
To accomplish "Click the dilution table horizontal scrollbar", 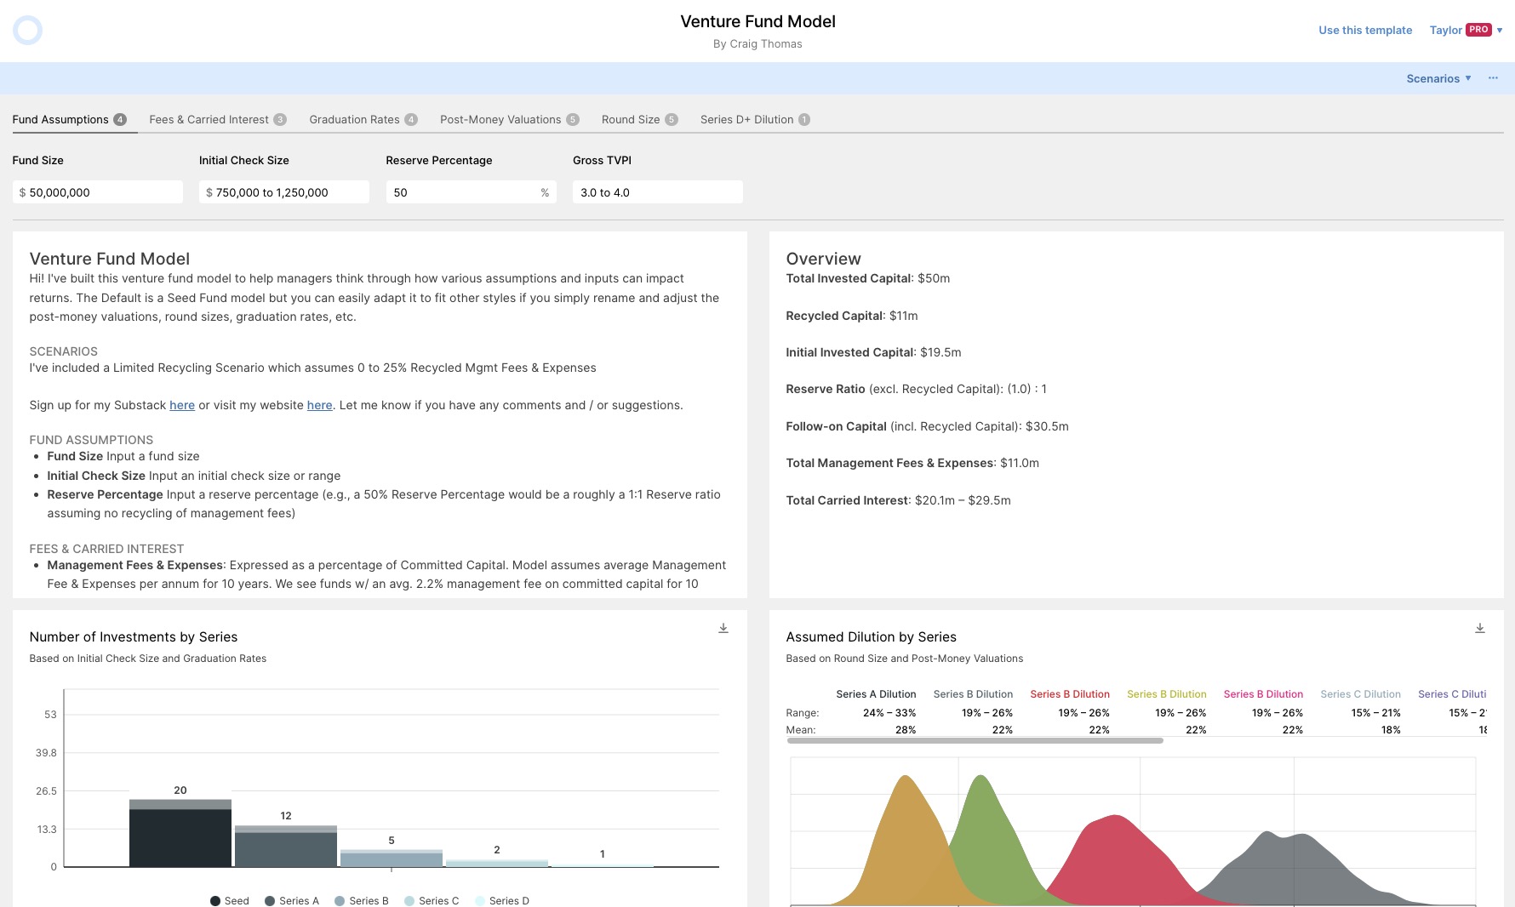I will point(975,741).
